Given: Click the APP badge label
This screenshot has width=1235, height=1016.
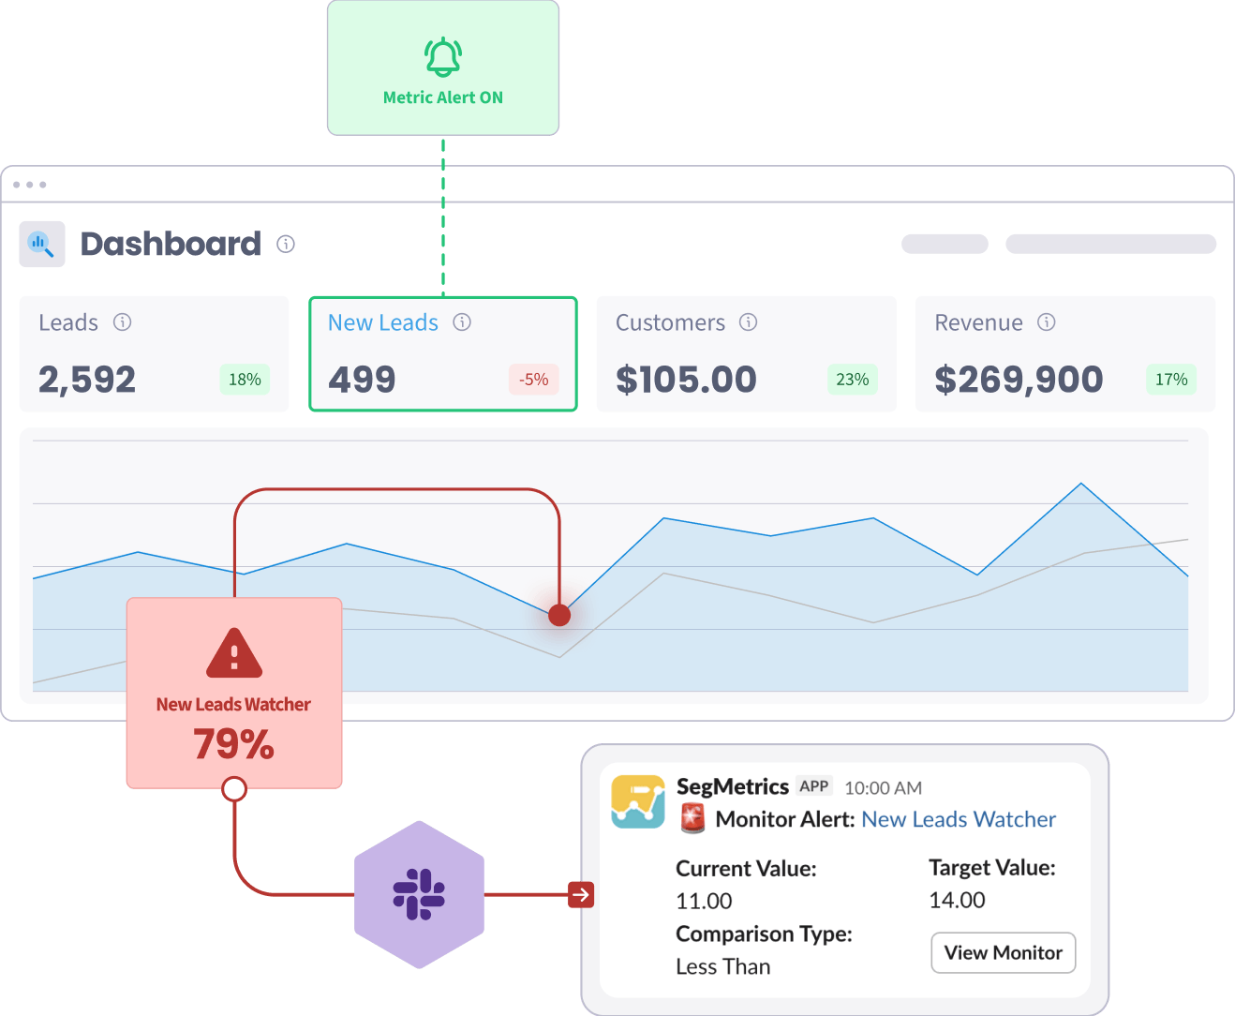Looking at the screenshot, I should point(814,786).
